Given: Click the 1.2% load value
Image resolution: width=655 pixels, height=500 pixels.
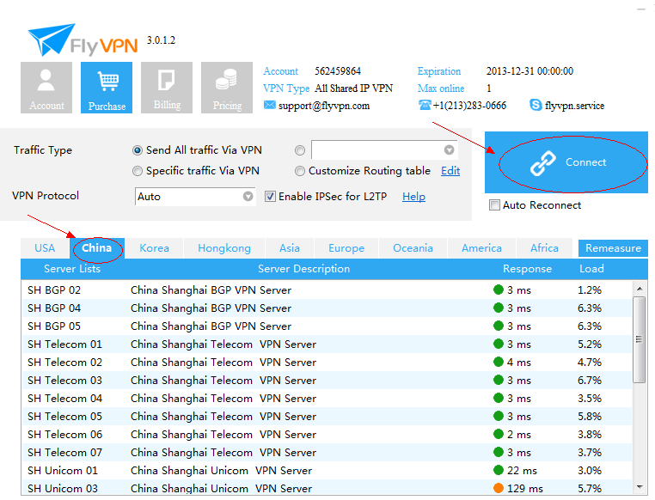Looking at the screenshot, I should tap(590, 290).
